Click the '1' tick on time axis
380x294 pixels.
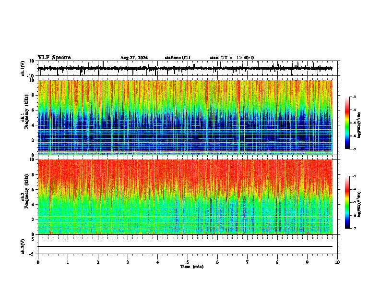point(68,262)
